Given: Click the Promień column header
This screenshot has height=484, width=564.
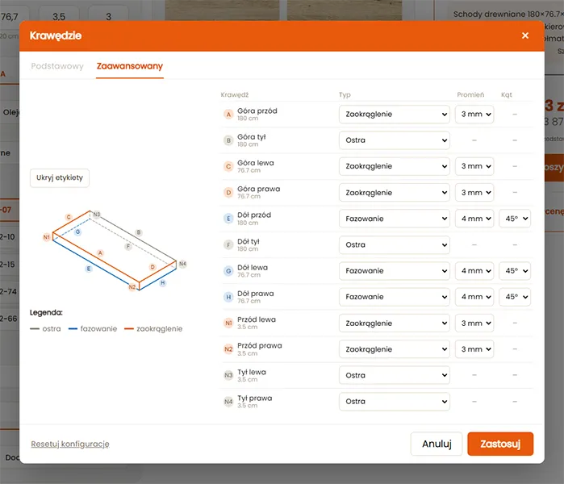Looking at the screenshot, I should tap(470, 94).
